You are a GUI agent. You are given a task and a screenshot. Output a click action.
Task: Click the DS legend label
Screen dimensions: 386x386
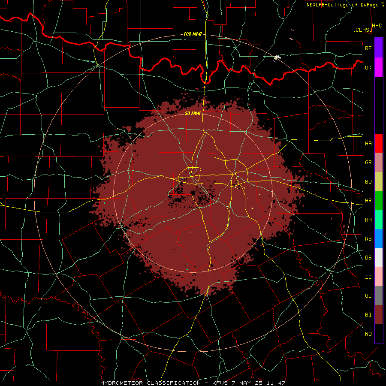[x=368, y=258]
